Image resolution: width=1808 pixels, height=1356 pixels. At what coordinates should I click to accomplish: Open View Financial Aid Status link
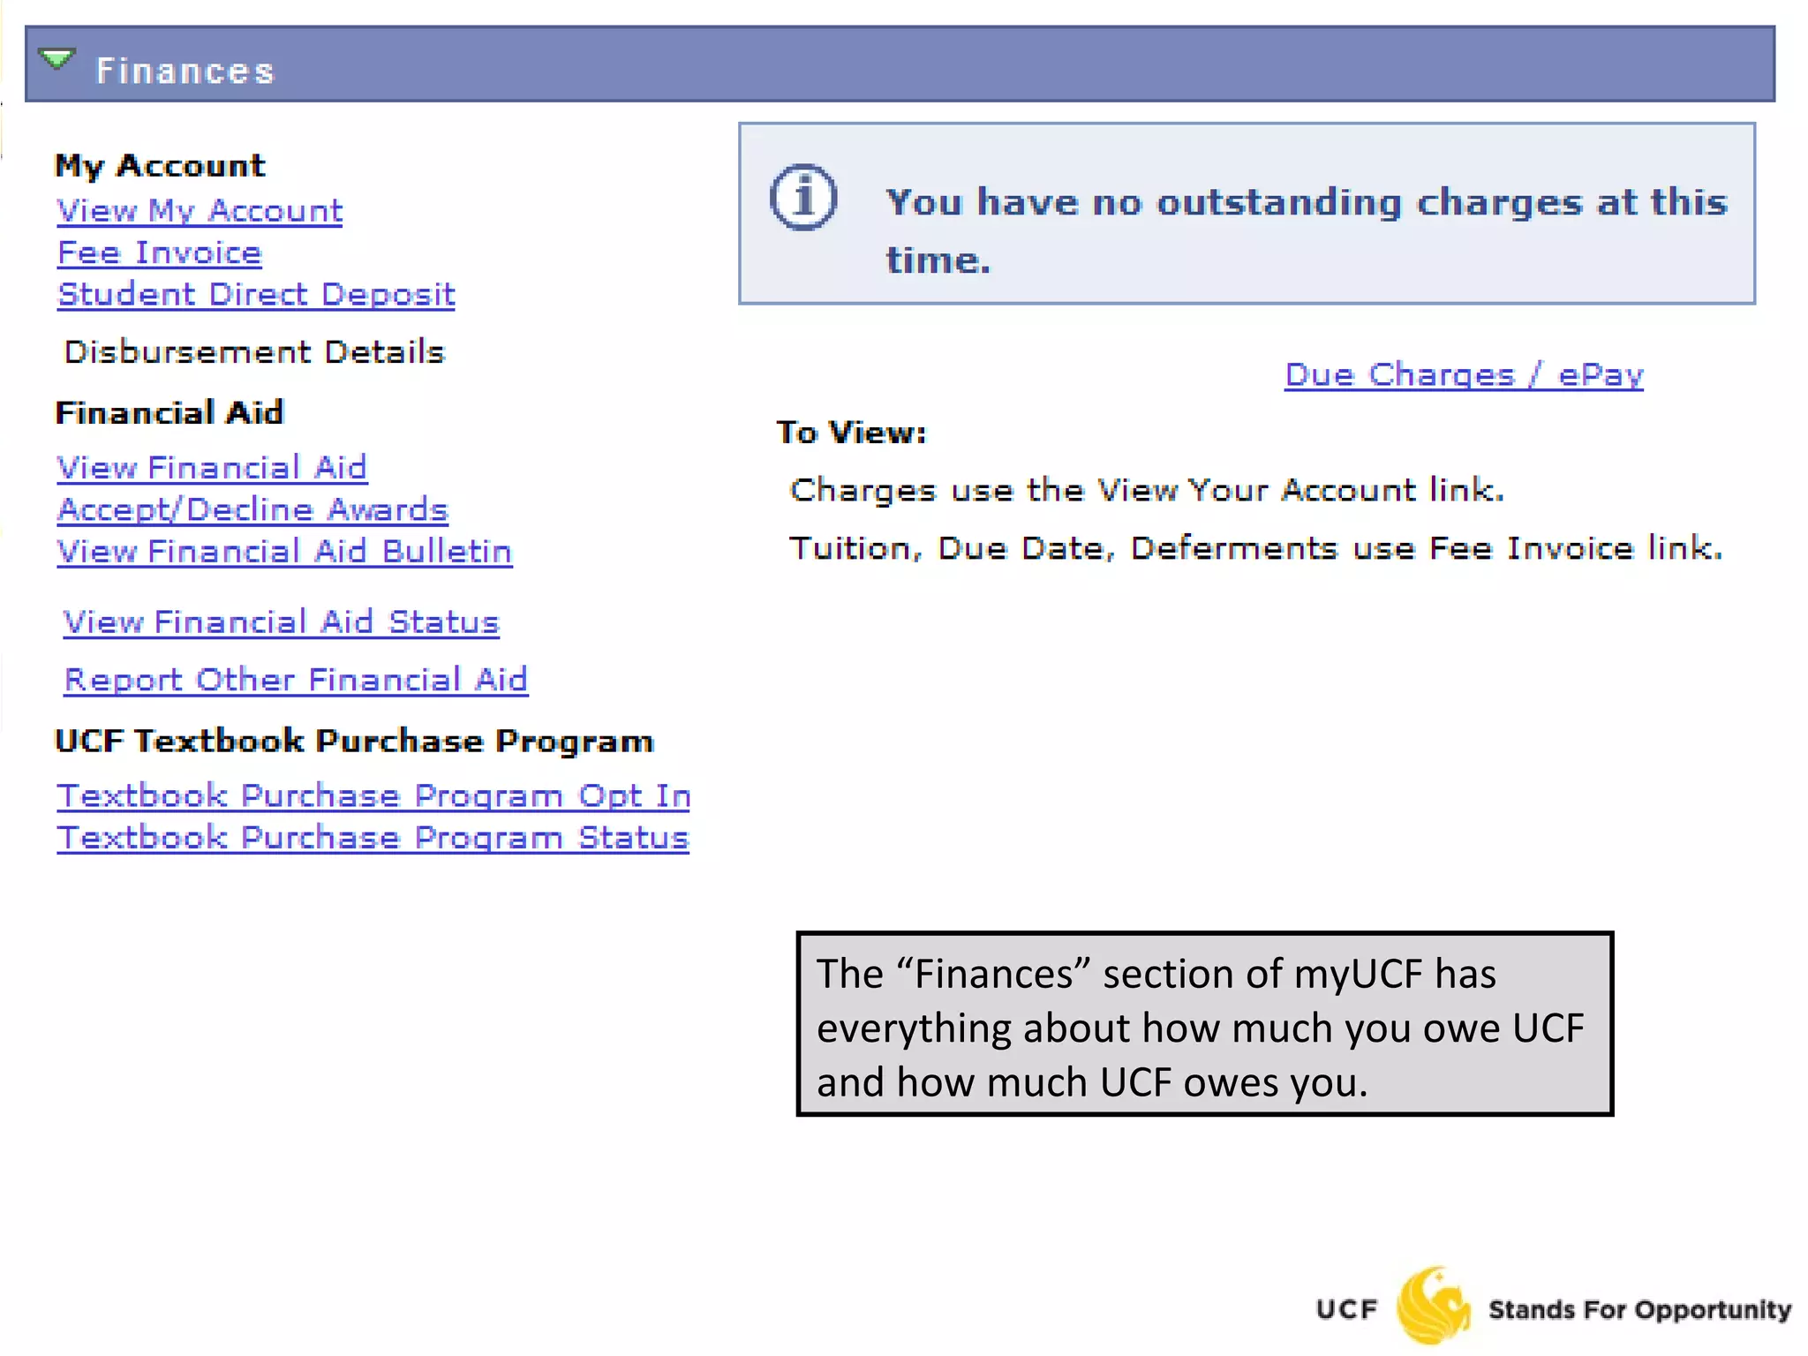click(282, 622)
